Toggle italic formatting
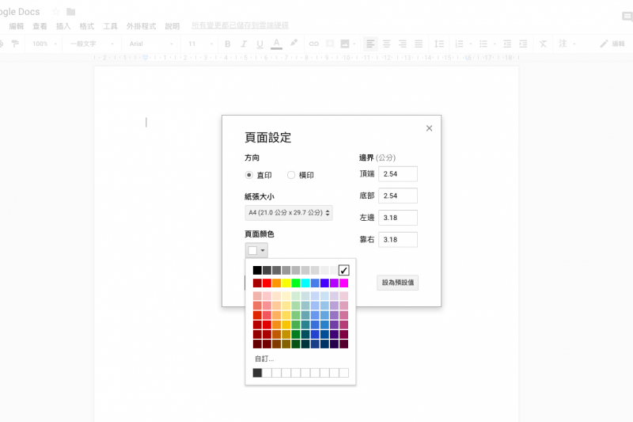Screen dimensions: 633x422 click(x=244, y=44)
